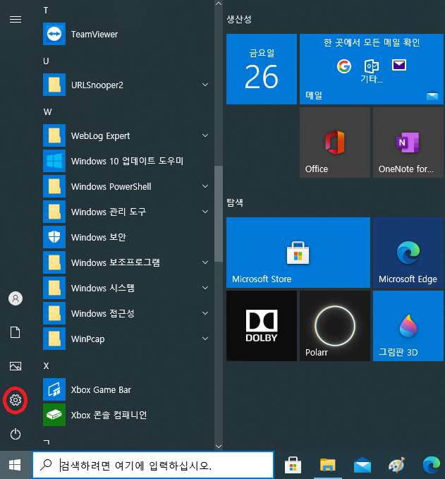The image size is (445, 479).
Task: Click the scroll-up arrow of app list
Action: tap(219, 4)
